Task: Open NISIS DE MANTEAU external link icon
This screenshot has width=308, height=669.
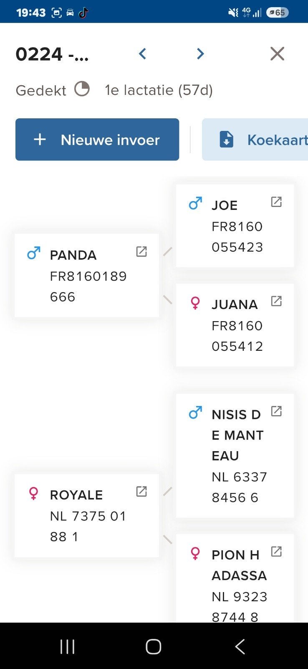Action: click(276, 411)
